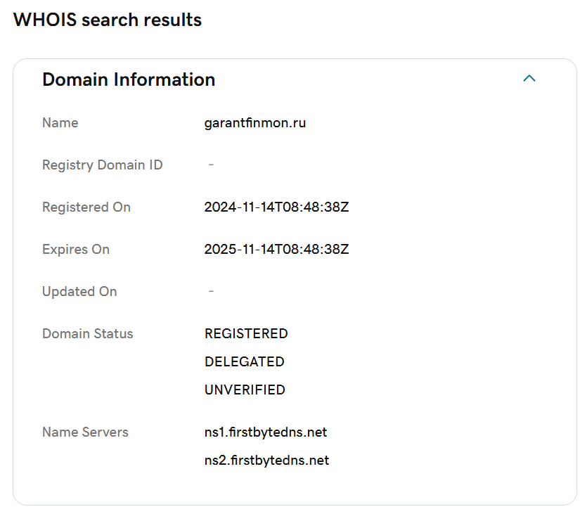Select the 'Domain Information' heading

(x=129, y=79)
